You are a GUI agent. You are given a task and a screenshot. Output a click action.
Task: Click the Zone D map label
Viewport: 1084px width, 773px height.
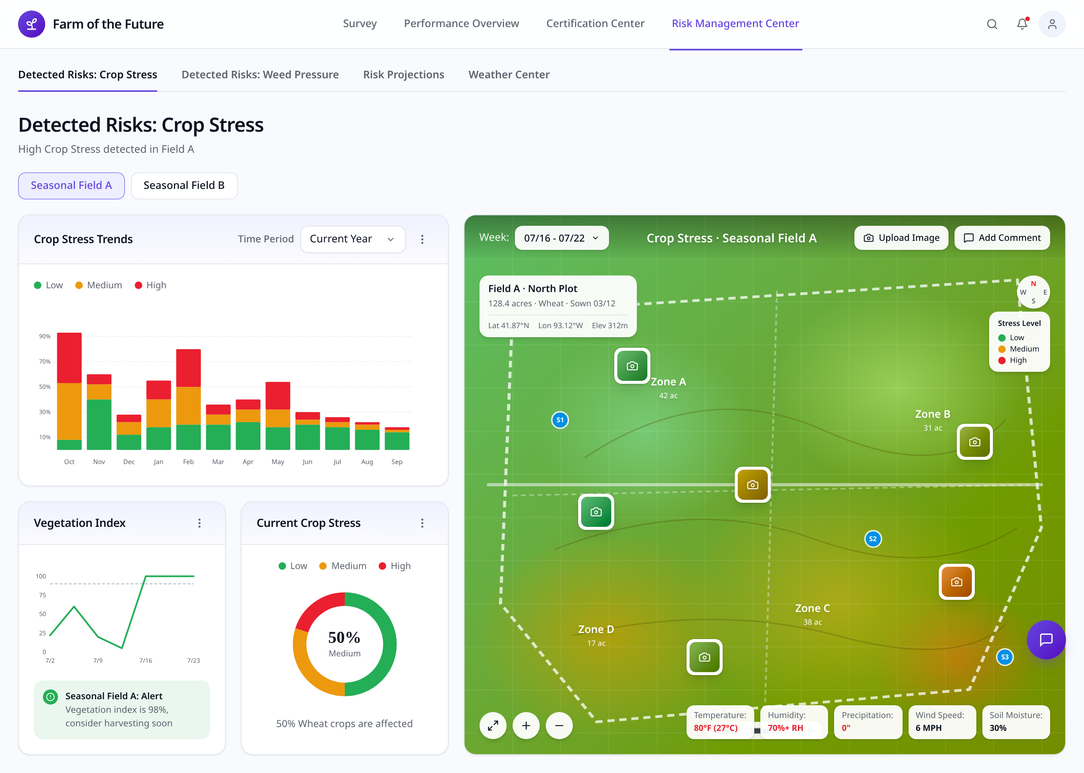(596, 635)
